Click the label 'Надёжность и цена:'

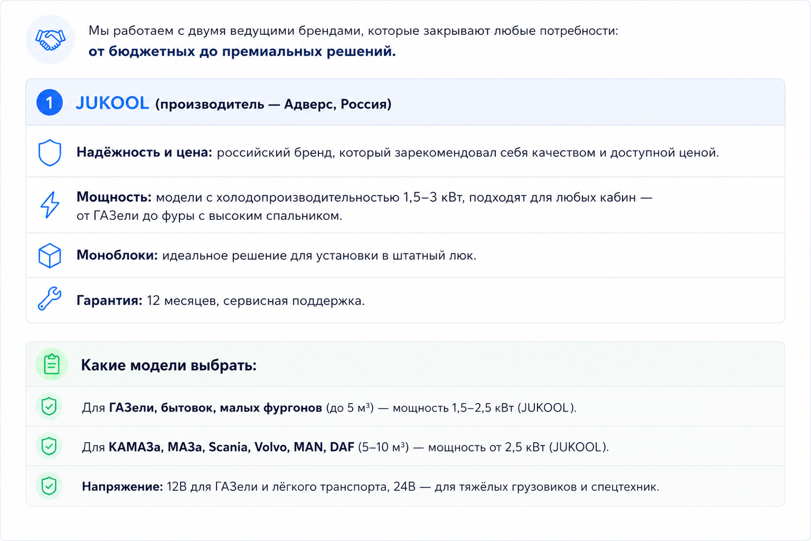pyautogui.click(x=144, y=153)
